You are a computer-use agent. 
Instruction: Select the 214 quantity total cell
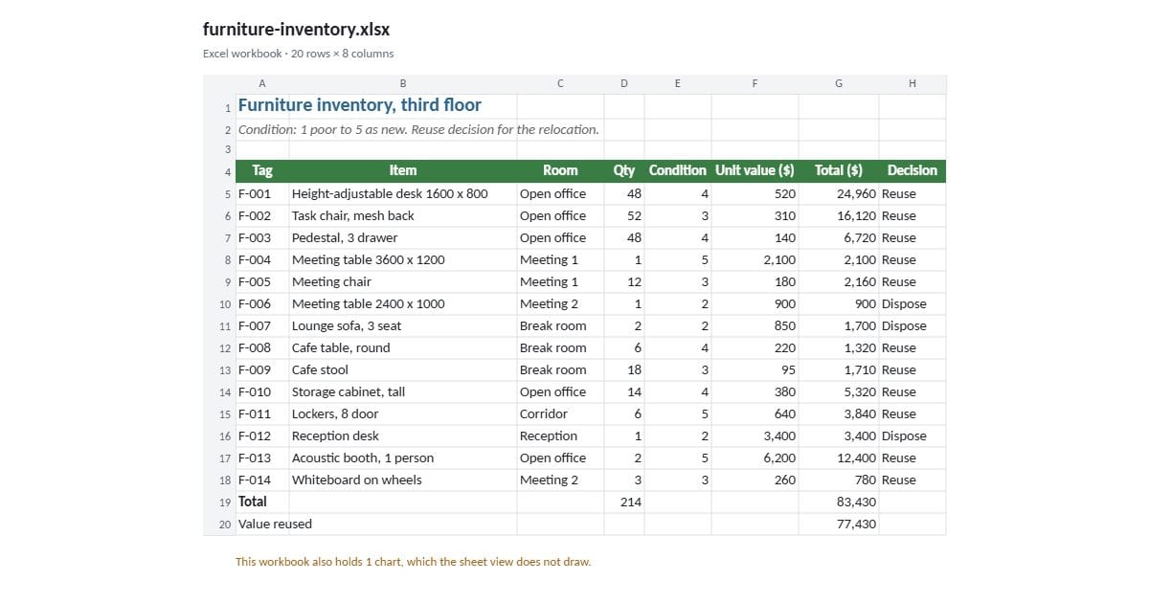pos(624,502)
